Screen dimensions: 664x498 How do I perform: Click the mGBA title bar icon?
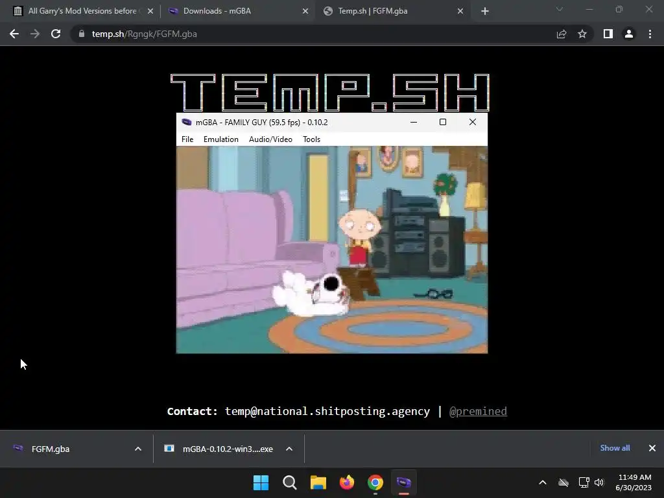point(186,123)
